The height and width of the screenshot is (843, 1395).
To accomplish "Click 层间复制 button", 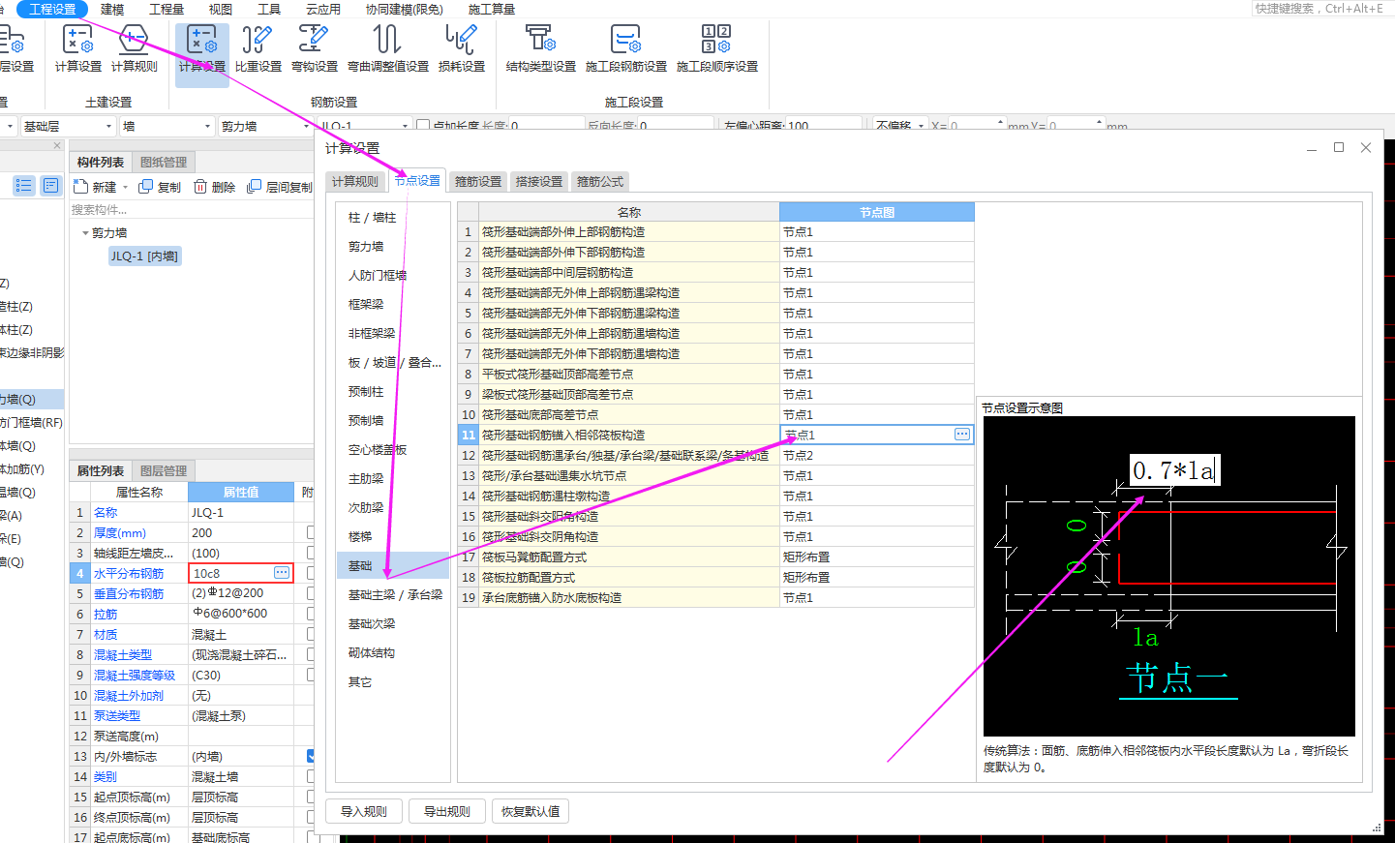I will point(280,187).
